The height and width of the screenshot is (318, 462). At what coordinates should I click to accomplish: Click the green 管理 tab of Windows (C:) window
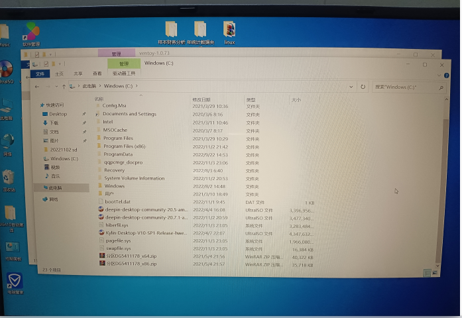124,64
